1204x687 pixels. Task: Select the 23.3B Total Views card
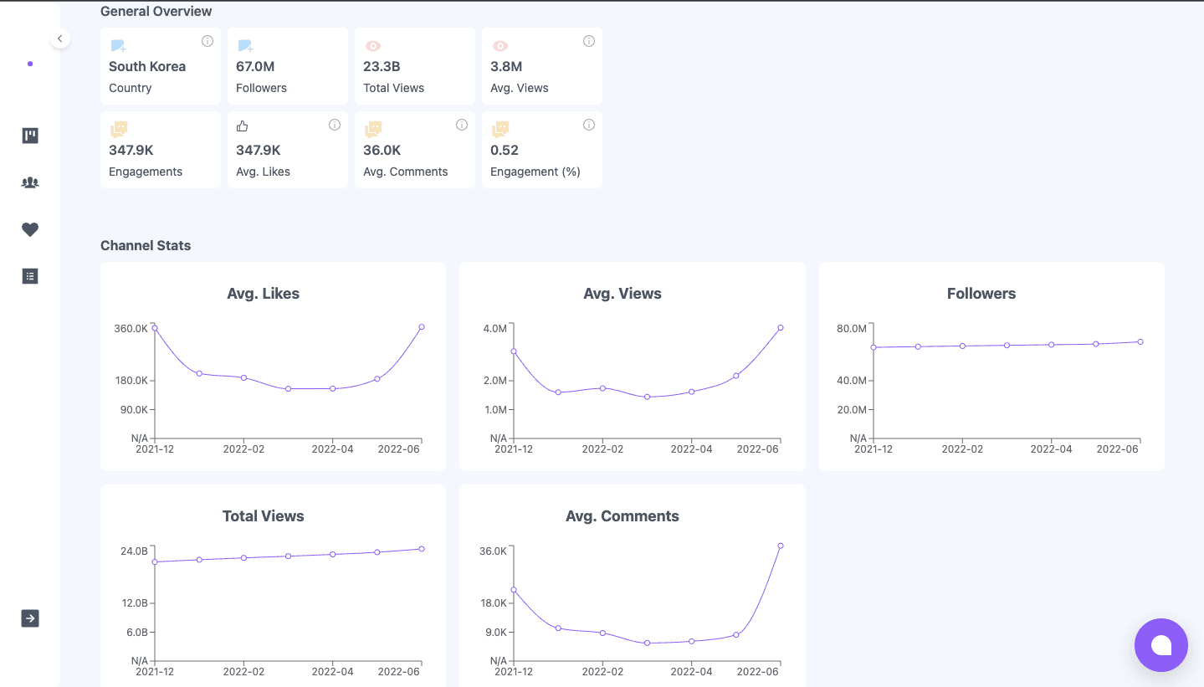(414, 66)
